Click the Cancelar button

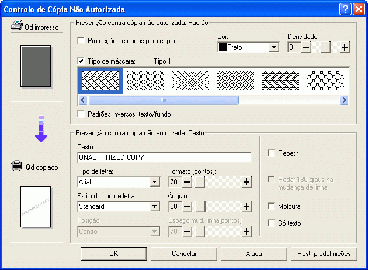(184, 254)
